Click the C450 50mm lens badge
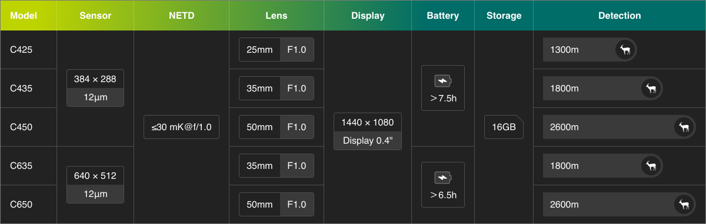The height and width of the screenshot is (224, 706). [277, 127]
